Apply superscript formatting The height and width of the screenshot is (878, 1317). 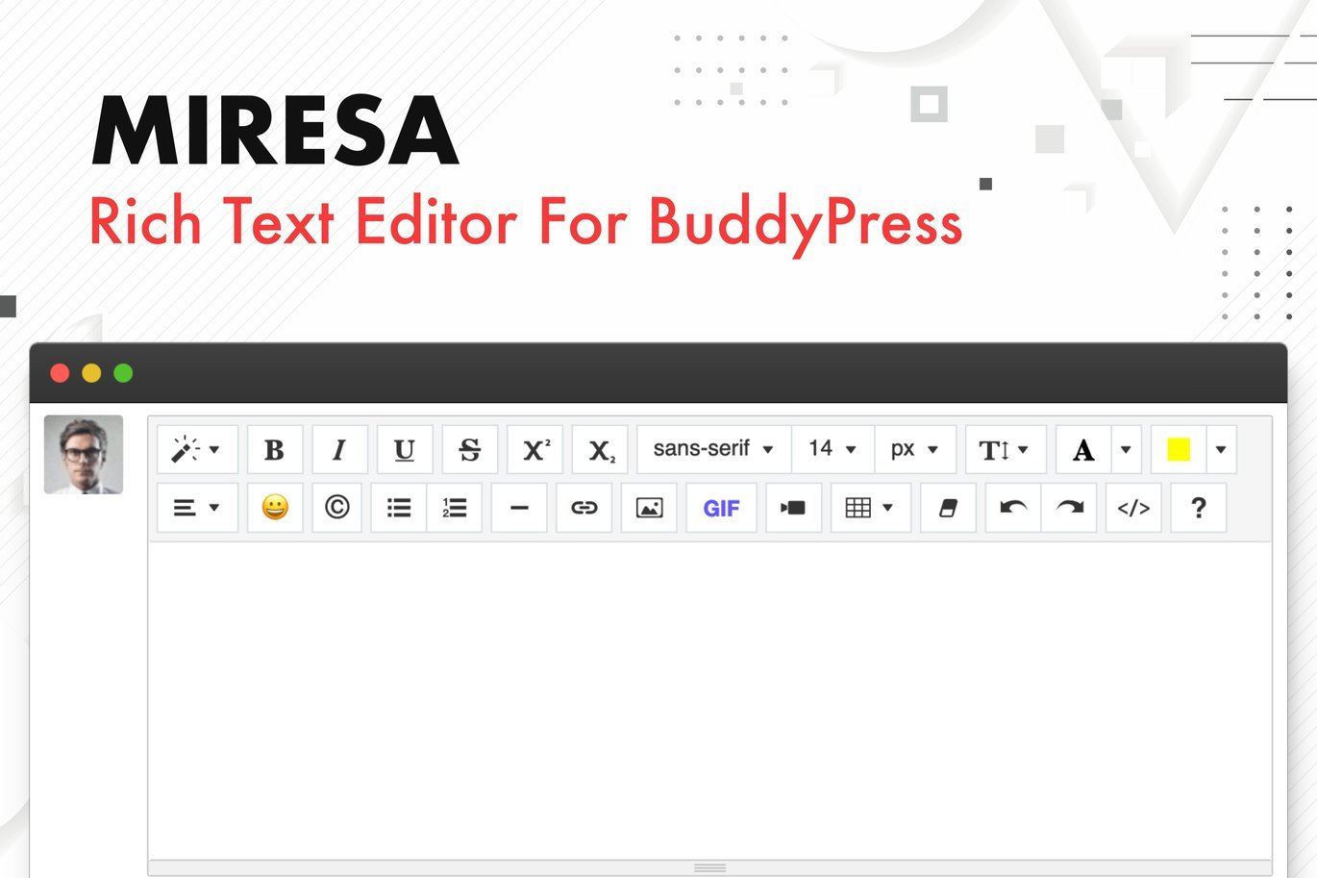(x=534, y=448)
